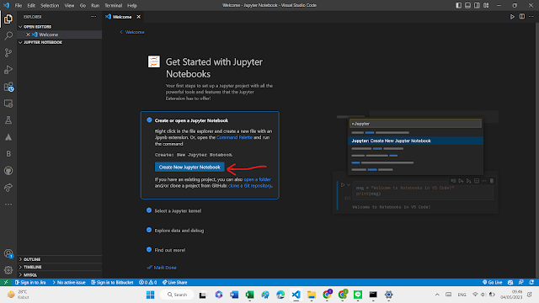
Task: Open the Source Control view
Action: point(8,52)
